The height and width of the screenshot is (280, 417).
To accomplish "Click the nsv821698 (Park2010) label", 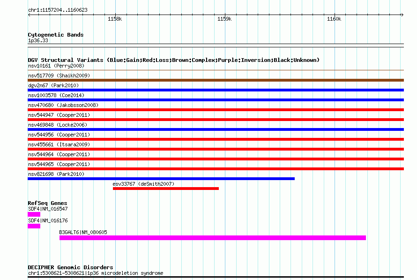I will click(56, 174).
